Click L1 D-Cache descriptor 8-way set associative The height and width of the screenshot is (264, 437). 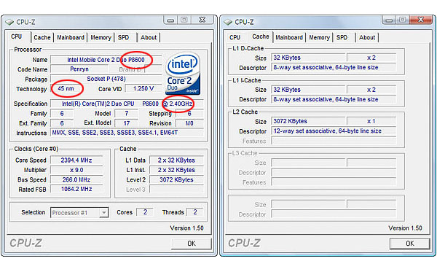pyautogui.click(x=334, y=68)
